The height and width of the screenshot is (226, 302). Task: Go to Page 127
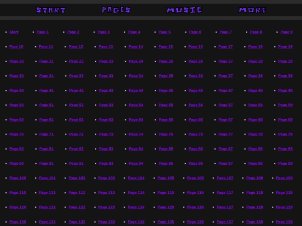point(225,208)
